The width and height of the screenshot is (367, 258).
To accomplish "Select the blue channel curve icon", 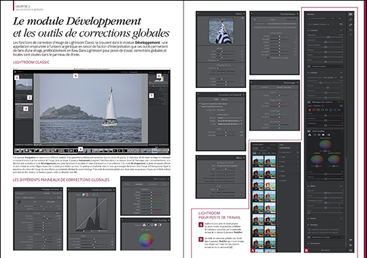I will 97,194.
